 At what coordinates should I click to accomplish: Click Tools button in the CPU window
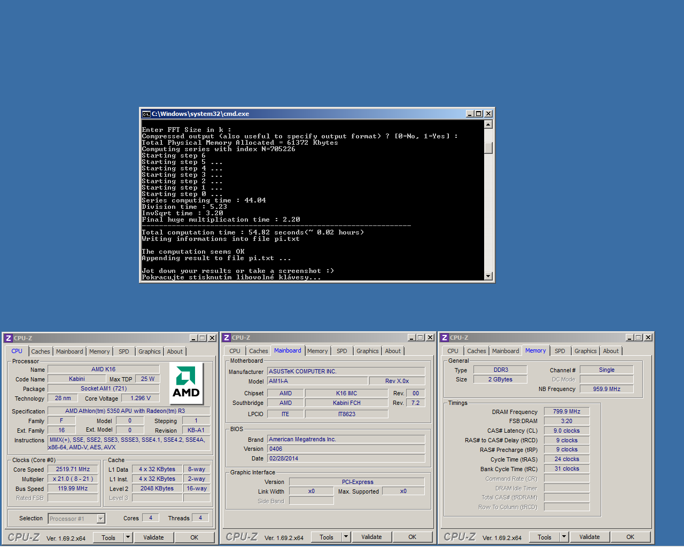108,537
